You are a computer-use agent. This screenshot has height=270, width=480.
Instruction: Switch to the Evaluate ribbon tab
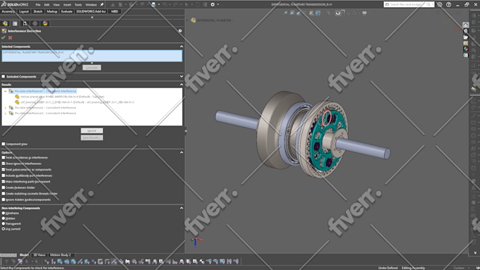click(x=67, y=11)
